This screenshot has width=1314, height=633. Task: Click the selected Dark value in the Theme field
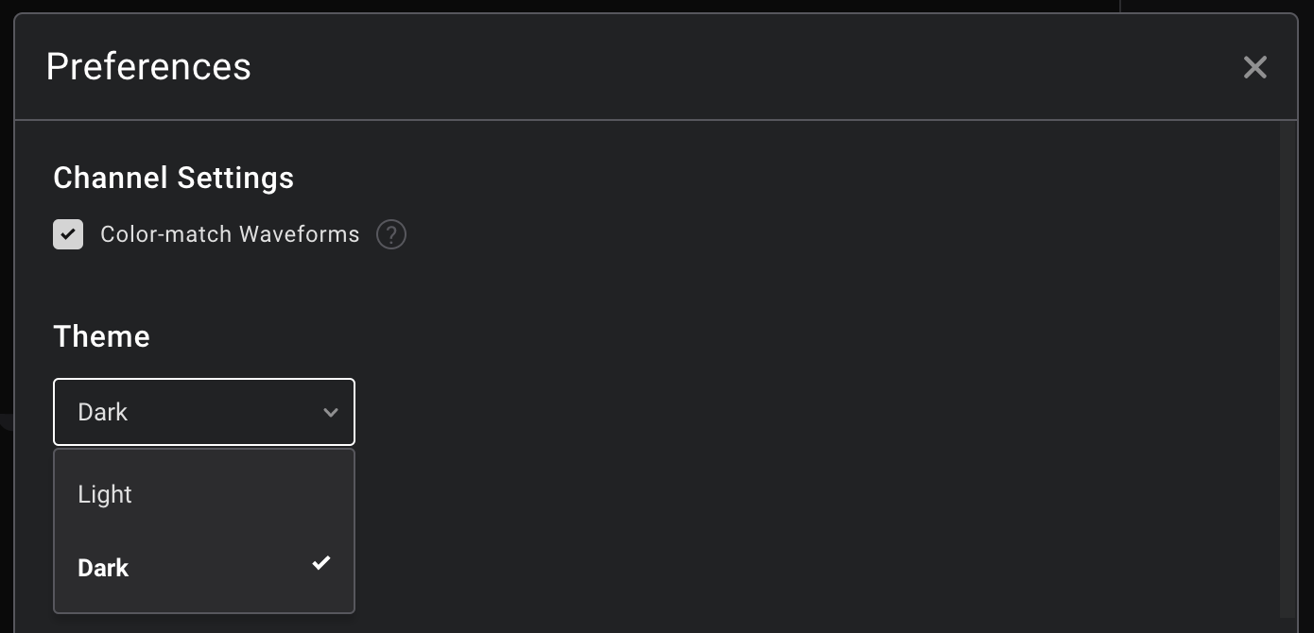(x=103, y=412)
